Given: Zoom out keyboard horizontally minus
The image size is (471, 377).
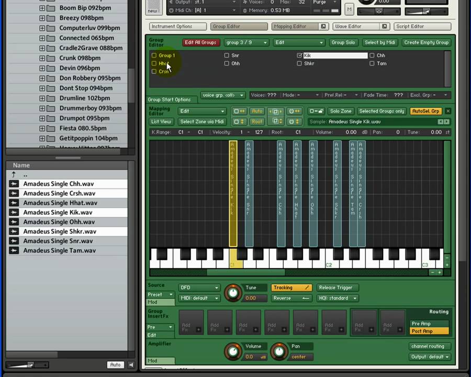Looking at the screenshot, I should point(433,272).
